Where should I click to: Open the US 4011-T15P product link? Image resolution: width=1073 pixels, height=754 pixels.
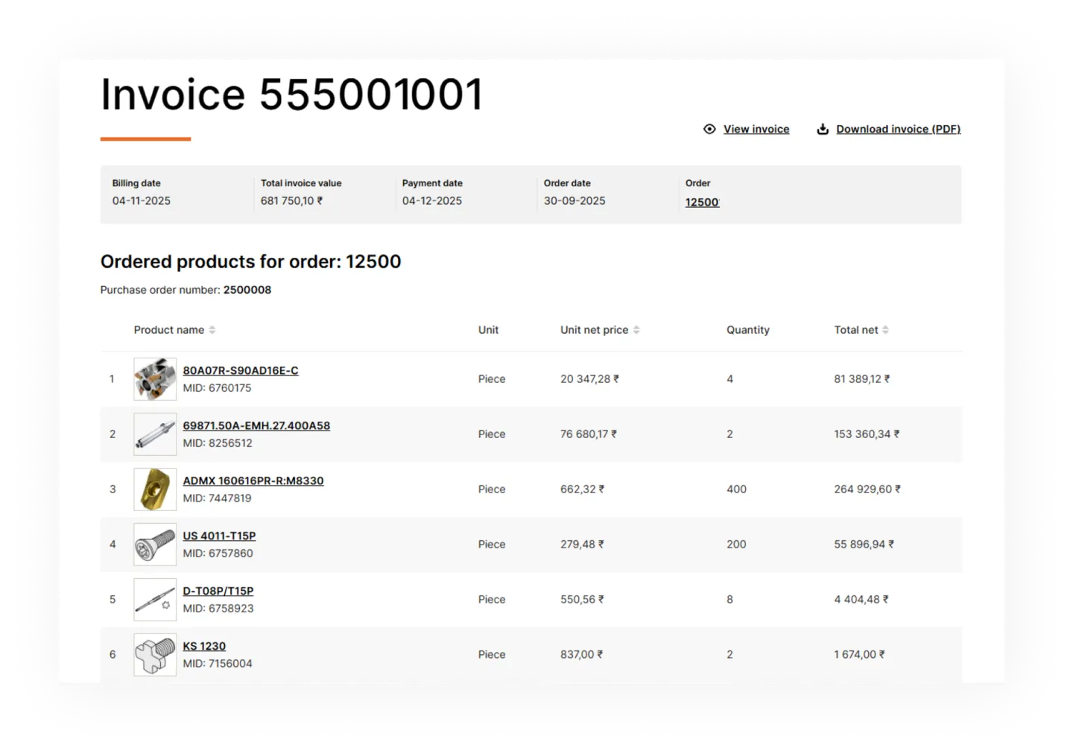pyautogui.click(x=219, y=536)
